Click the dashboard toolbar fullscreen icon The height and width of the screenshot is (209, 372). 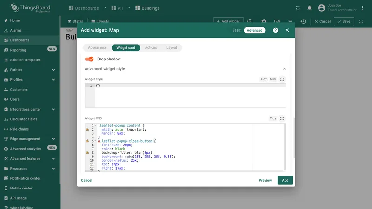coord(361,21)
